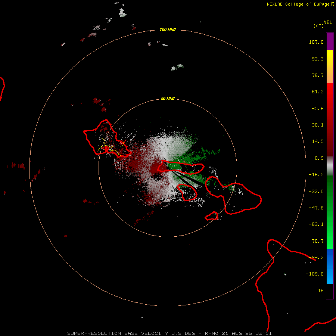
Task: Click the purple segment of the color bar
Action: click(x=330, y=41)
